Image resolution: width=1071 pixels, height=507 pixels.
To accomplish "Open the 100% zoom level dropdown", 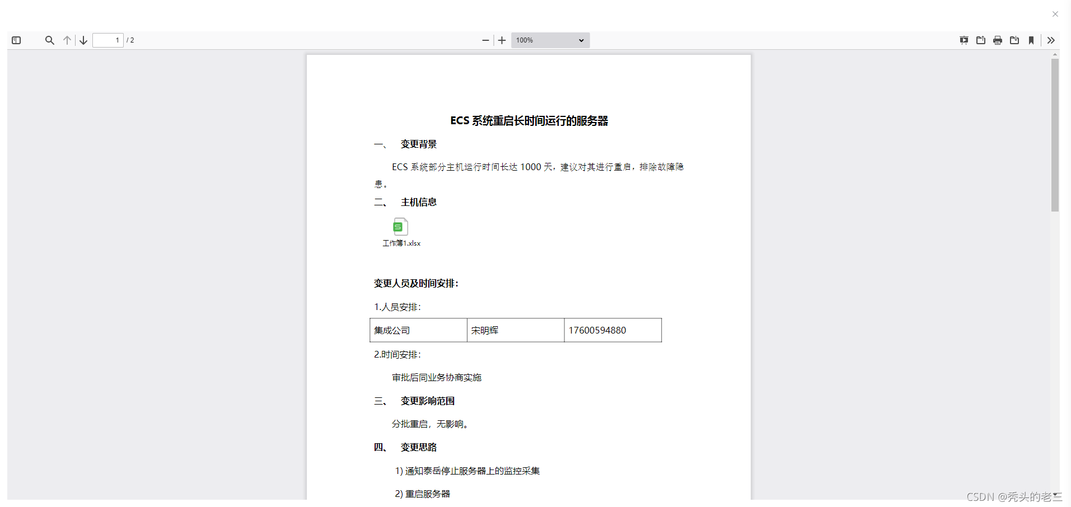I will 550,40.
